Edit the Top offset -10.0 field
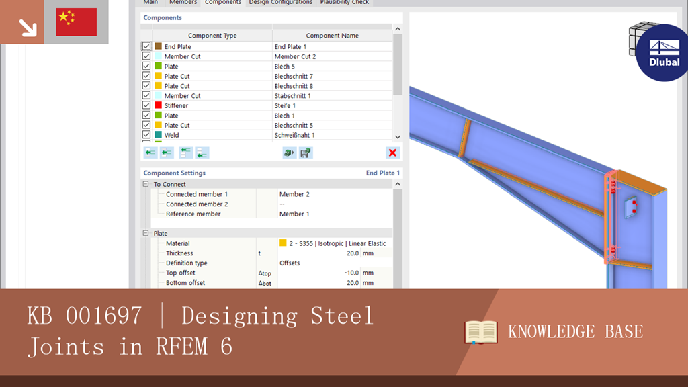The image size is (688, 387). [319, 273]
